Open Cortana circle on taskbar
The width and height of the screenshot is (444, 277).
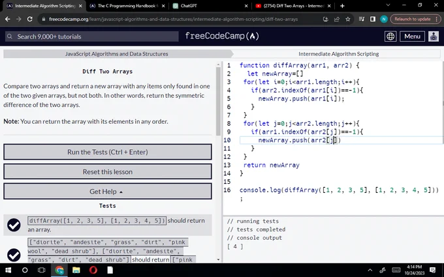(25, 270)
